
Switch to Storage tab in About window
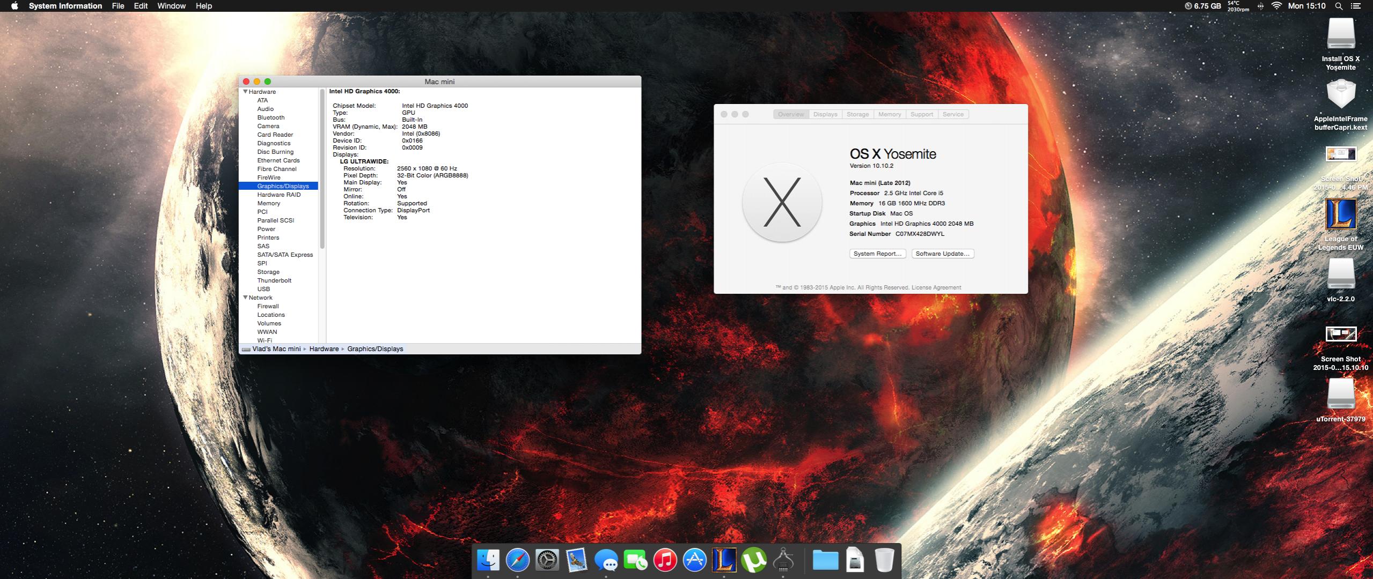pyautogui.click(x=857, y=114)
